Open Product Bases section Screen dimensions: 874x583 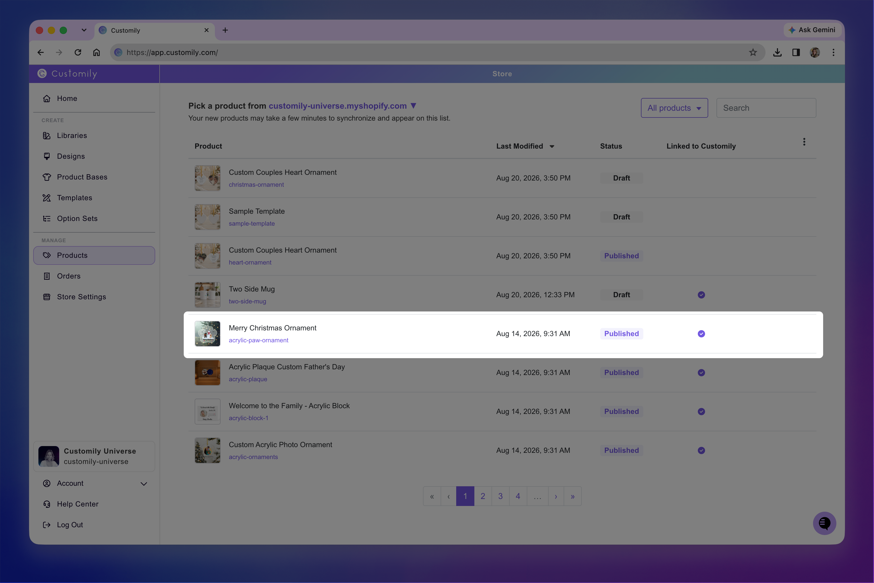click(x=94, y=177)
